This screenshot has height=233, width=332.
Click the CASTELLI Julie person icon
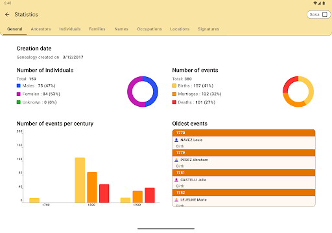(176, 180)
